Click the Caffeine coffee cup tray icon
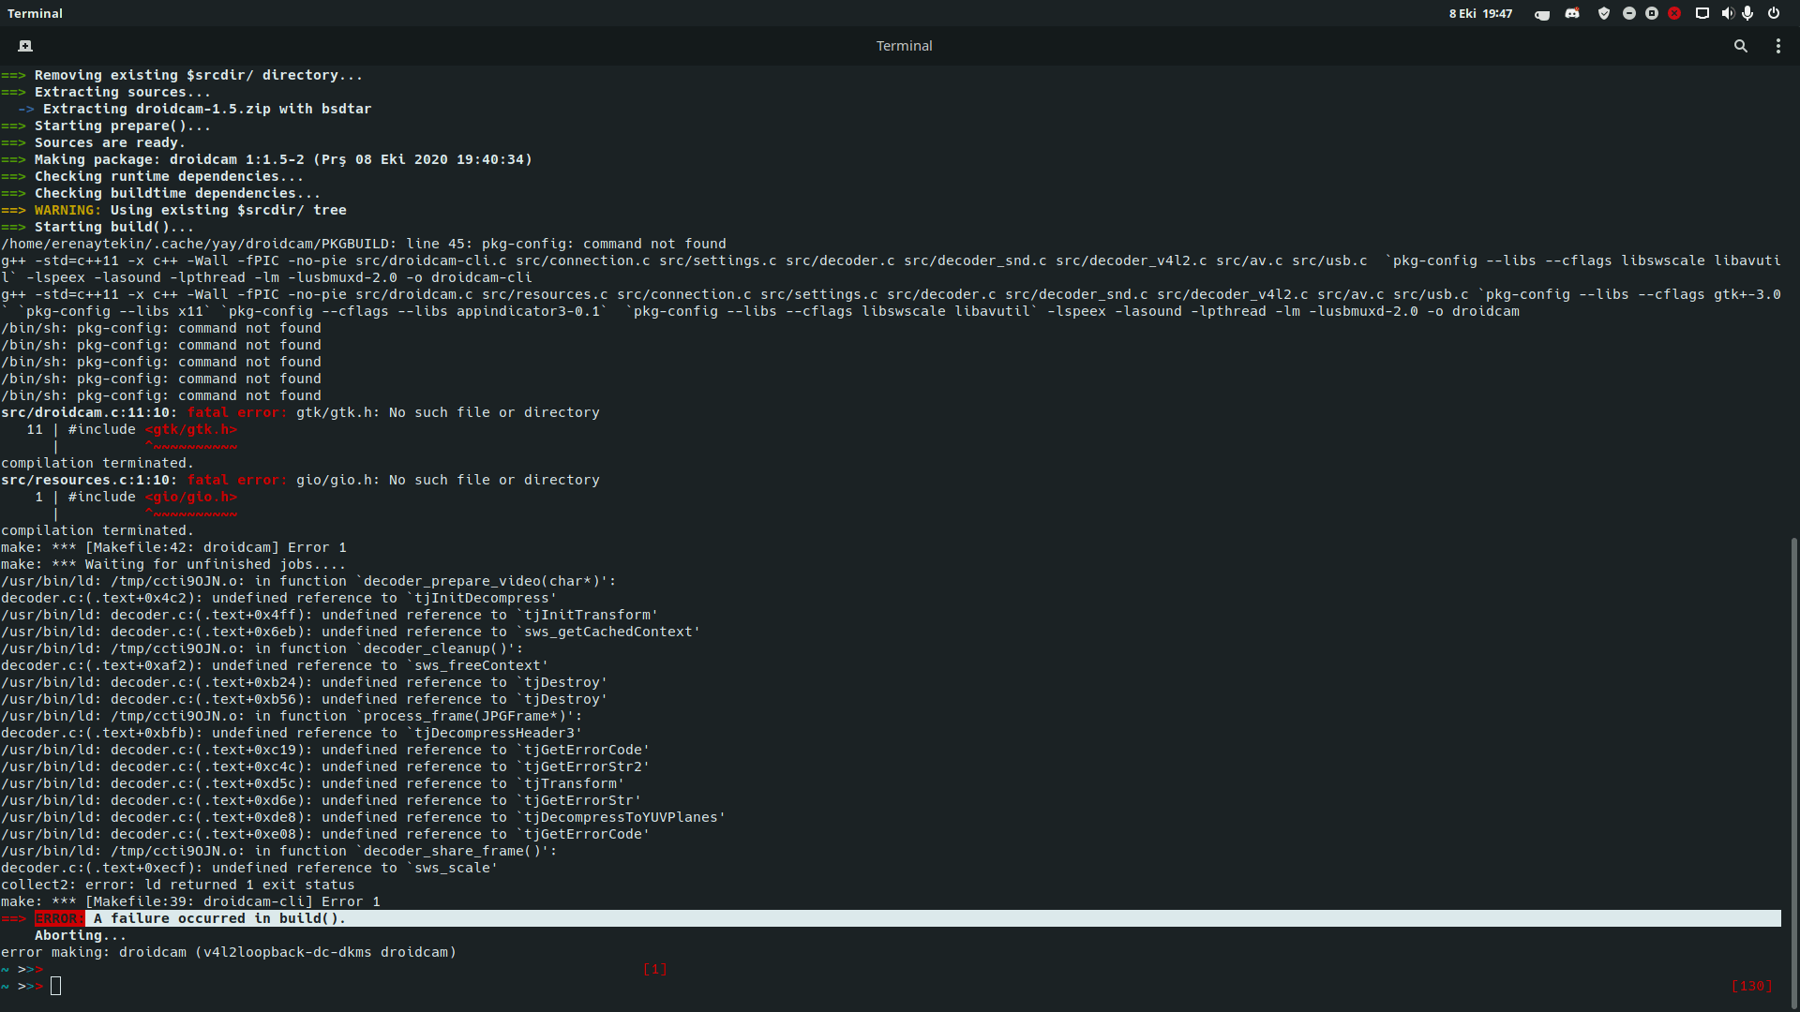The width and height of the screenshot is (1800, 1012). [1541, 14]
